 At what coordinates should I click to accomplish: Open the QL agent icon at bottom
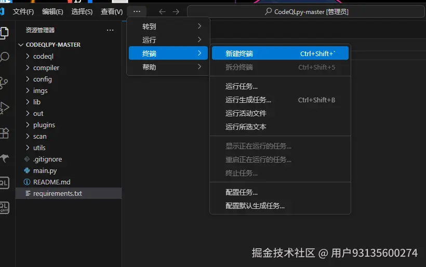(x=4, y=207)
